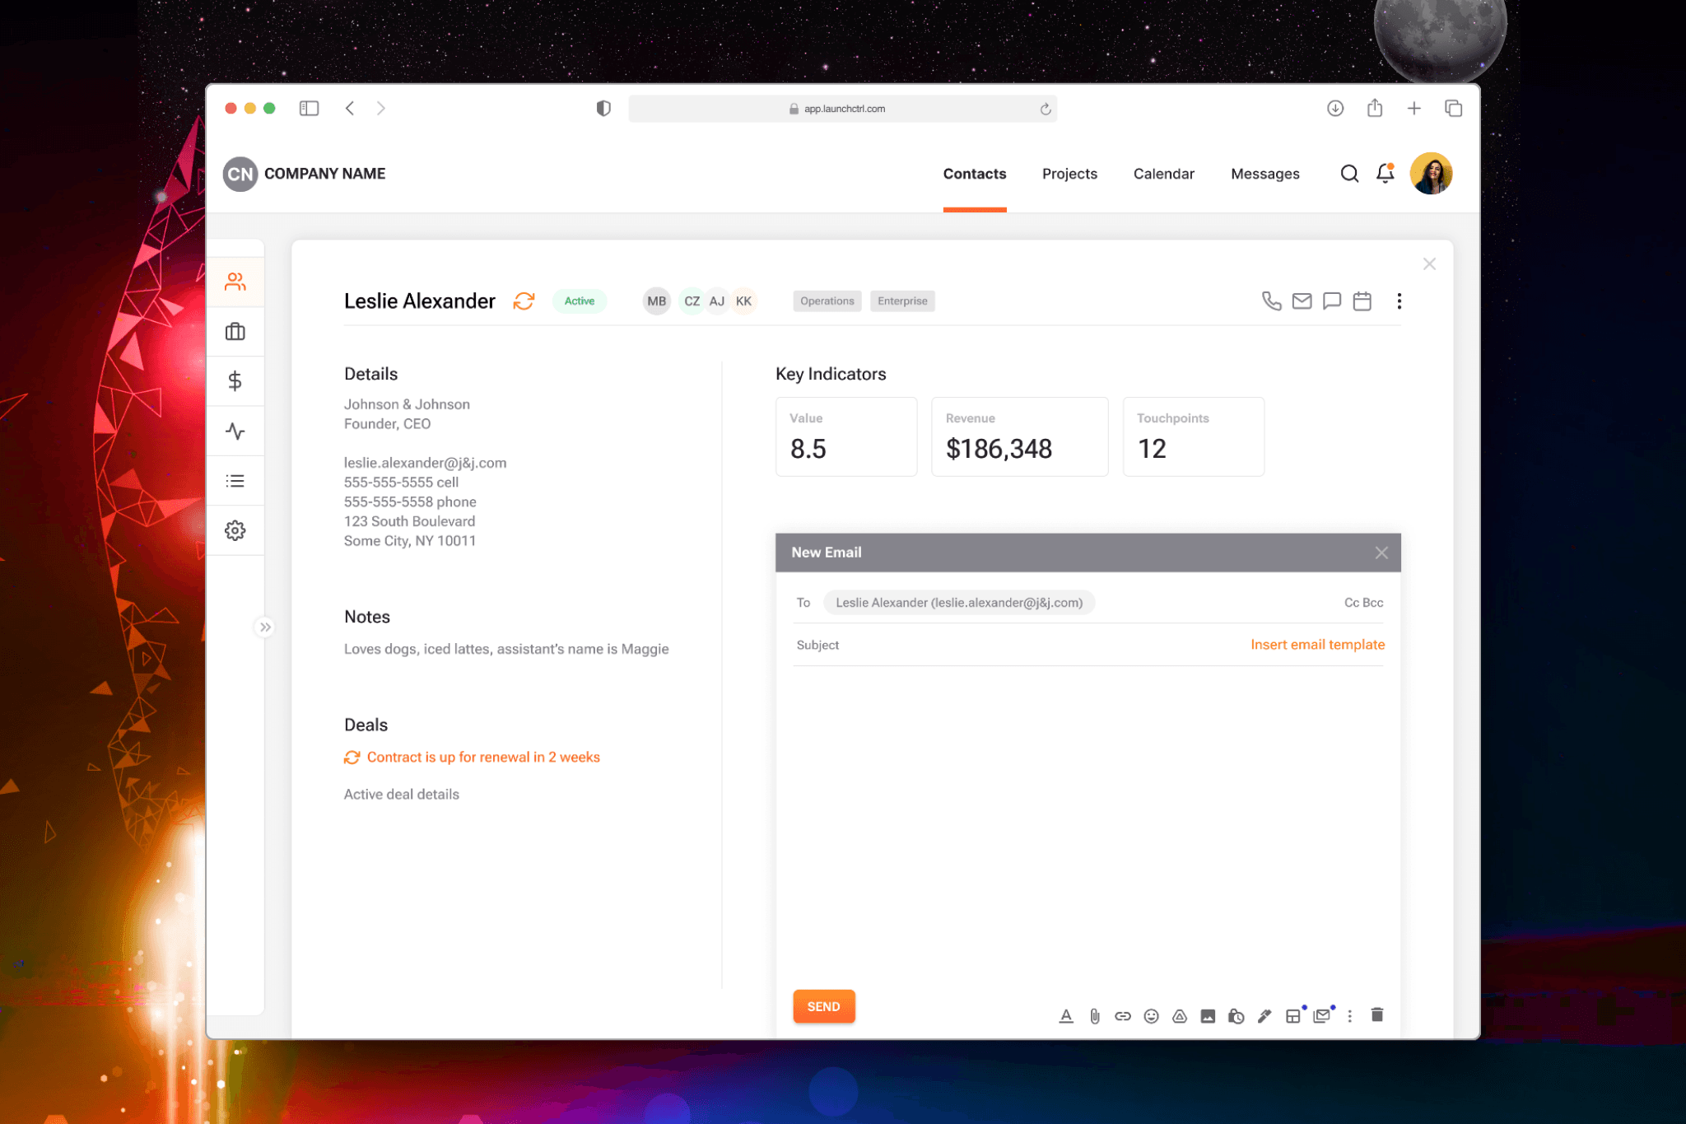This screenshot has height=1124, width=1686.
Task: Toggle the sync refresh beside Leslie Alexander
Action: coord(524,301)
